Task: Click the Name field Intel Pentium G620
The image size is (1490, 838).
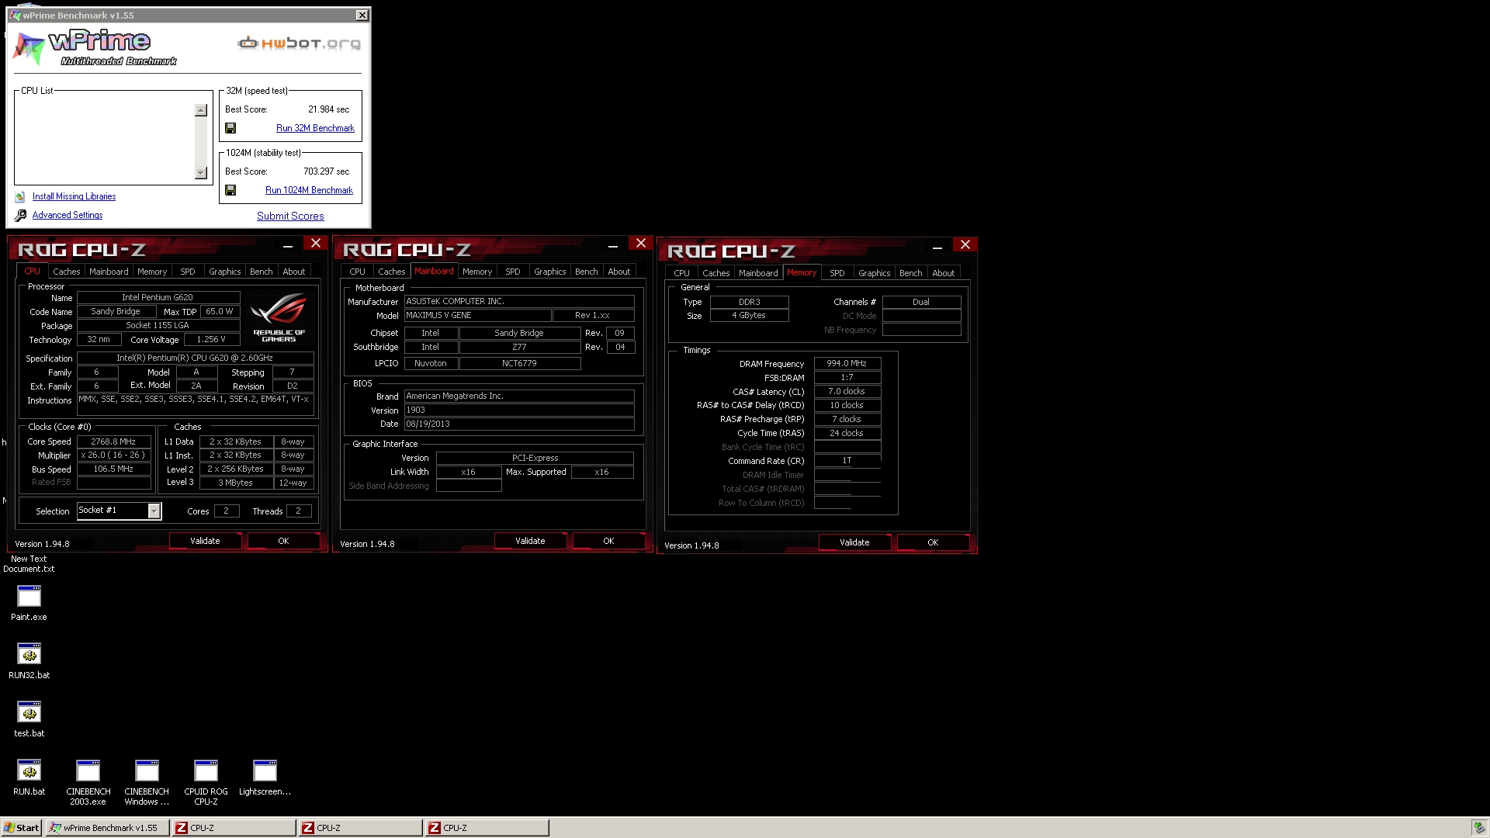Action: pos(158,298)
